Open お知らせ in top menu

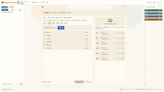click(x=149, y=2)
